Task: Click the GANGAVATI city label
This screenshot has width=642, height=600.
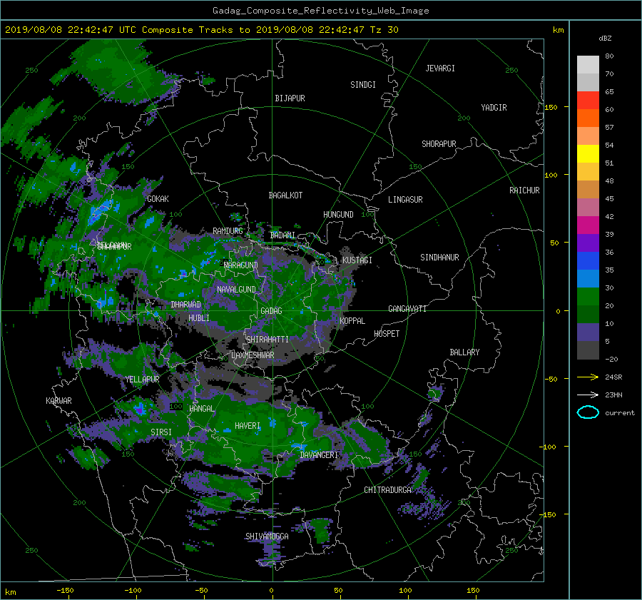Action: tap(407, 309)
